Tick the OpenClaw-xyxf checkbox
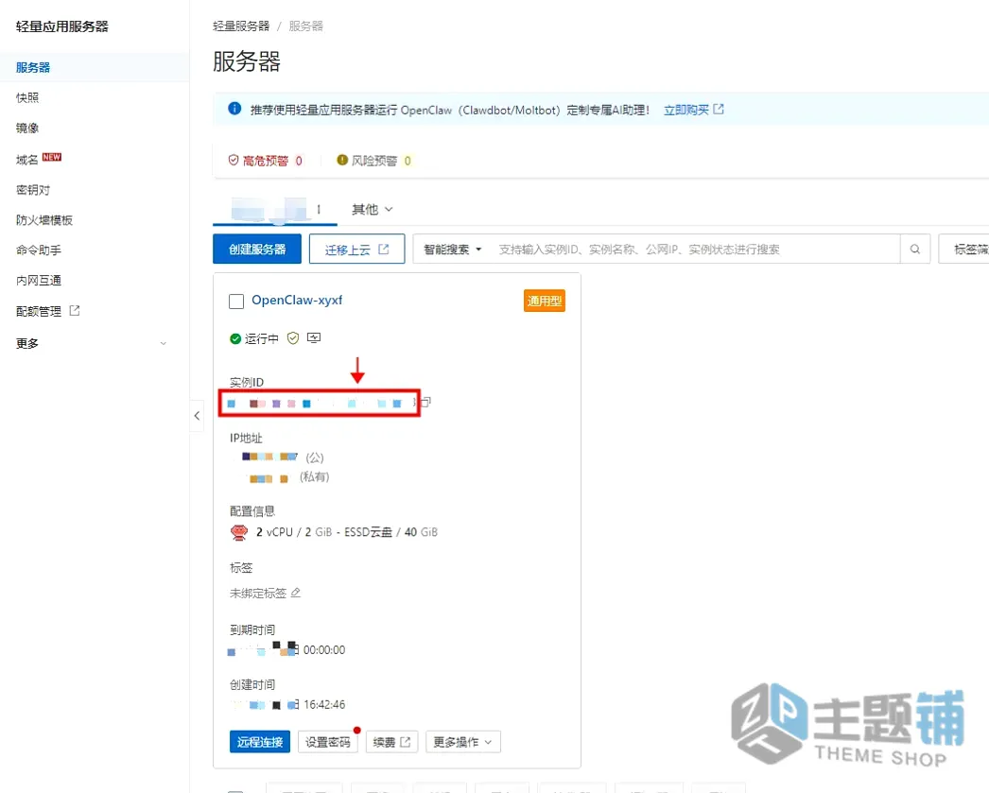The width and height of the screenshot is (989, 793). tap(236, 302)
